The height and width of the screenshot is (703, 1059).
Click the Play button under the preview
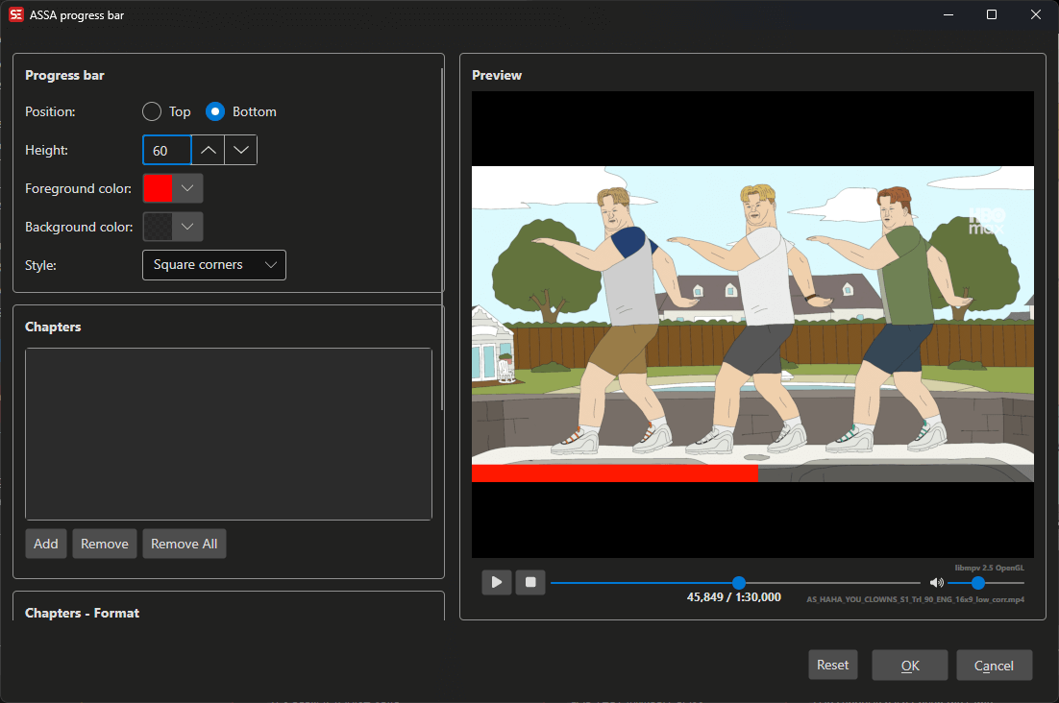point(497,582)
